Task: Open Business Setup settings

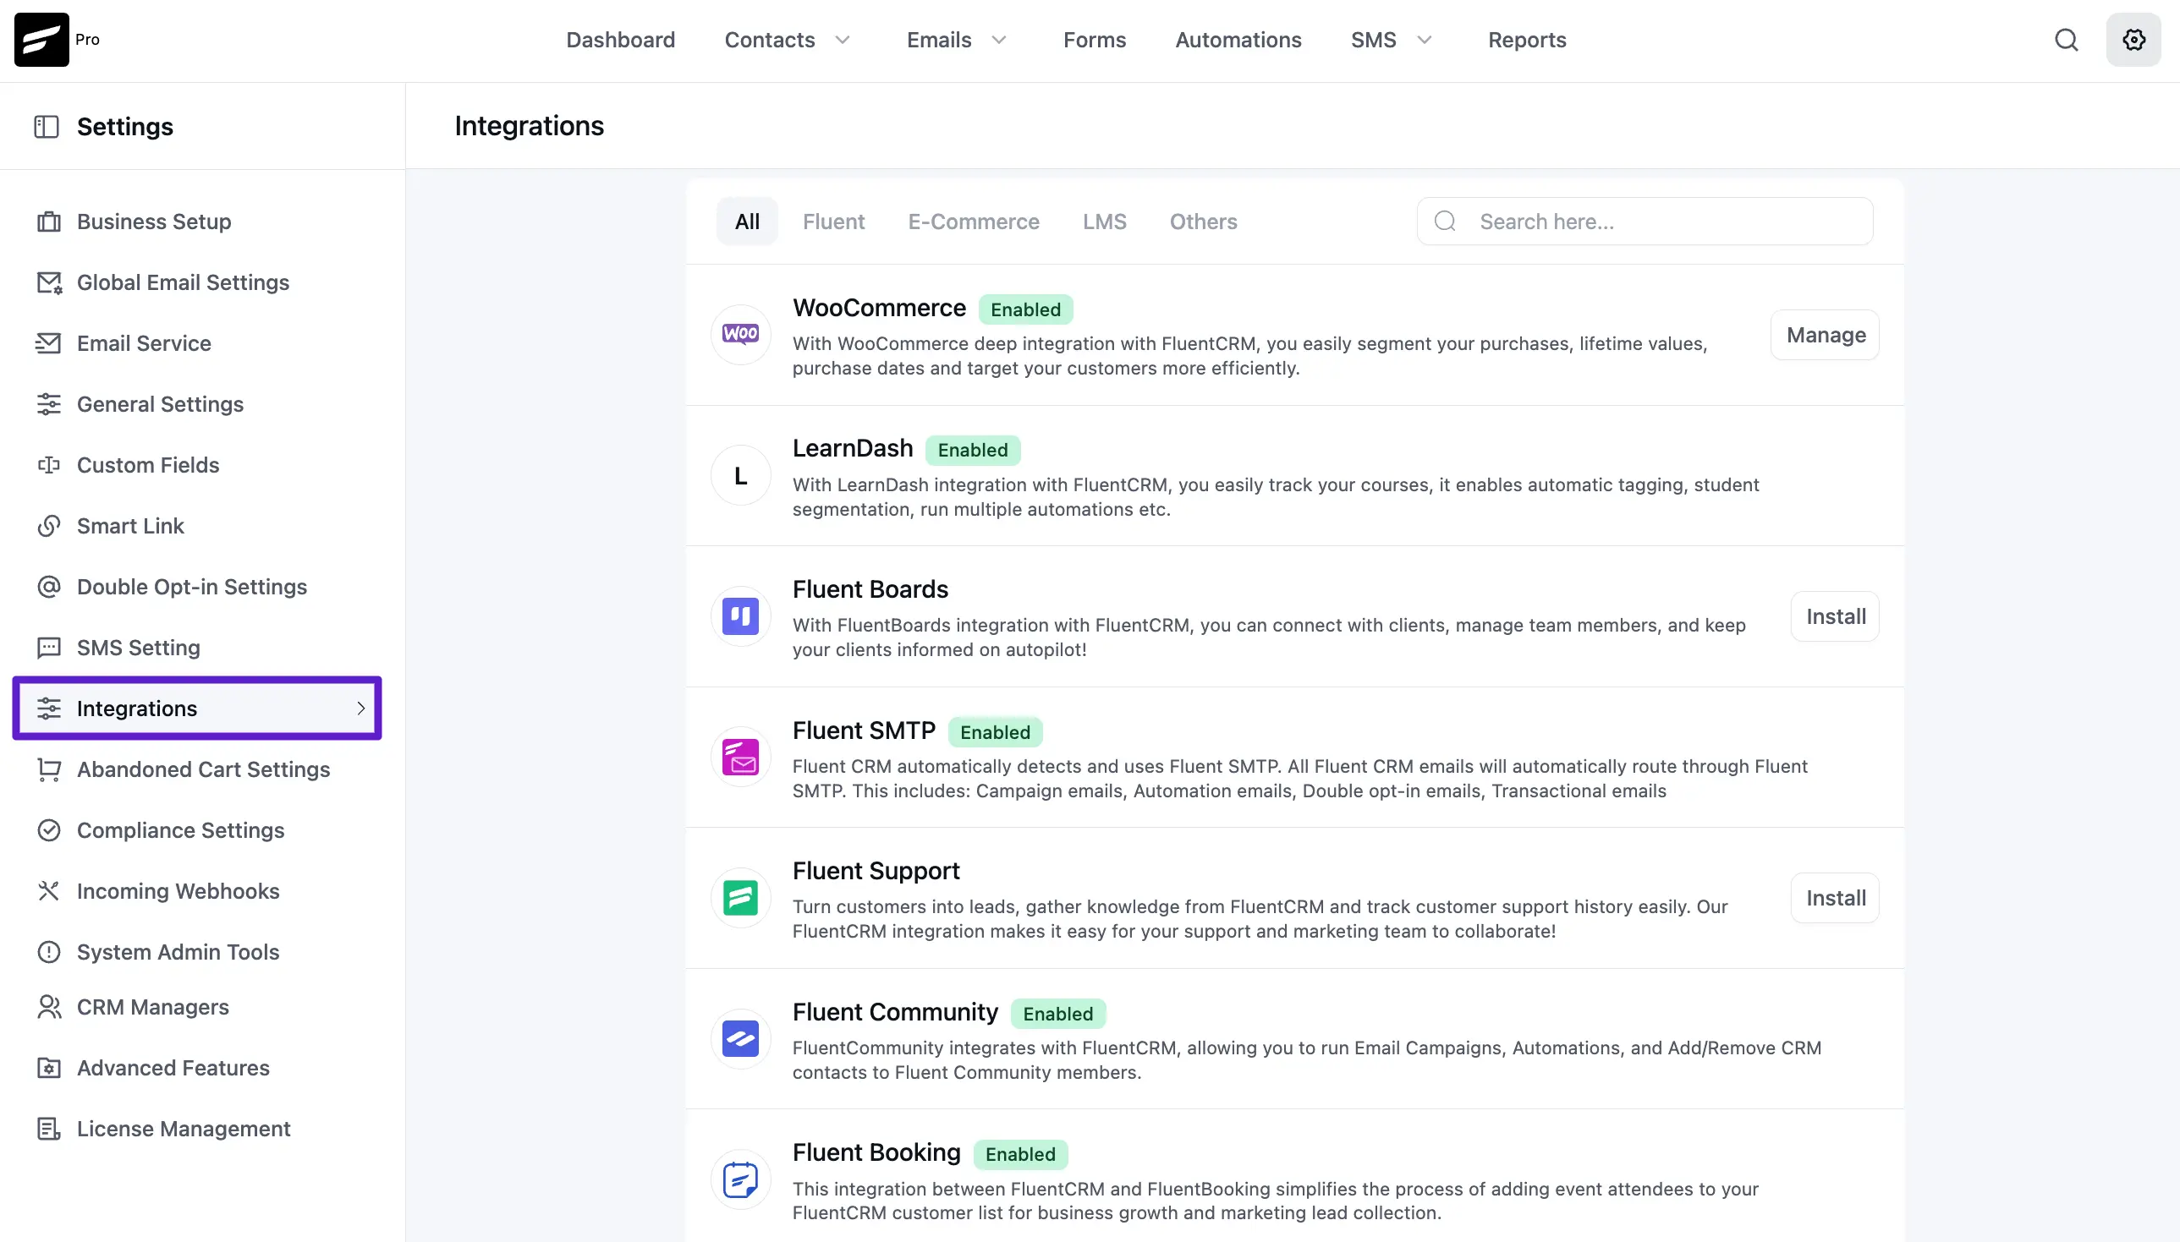Action: click(x=154, y=222)
